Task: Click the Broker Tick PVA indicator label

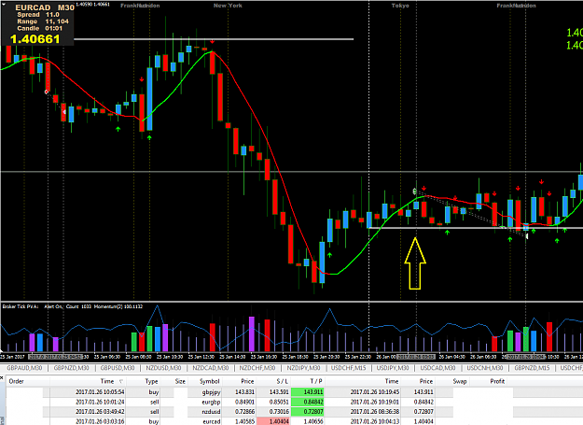Action: point(21,306)
